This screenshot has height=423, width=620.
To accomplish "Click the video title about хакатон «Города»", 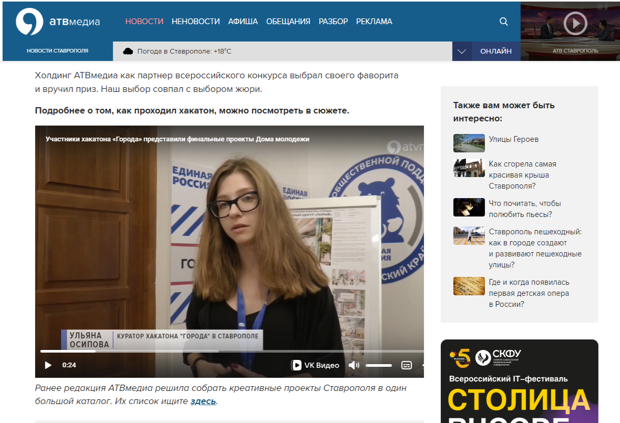I will click(177, 139).
